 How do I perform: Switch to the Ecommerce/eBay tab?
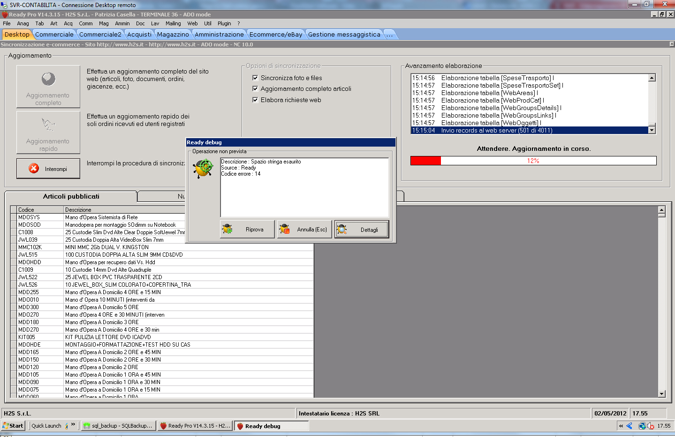point(276,34)
